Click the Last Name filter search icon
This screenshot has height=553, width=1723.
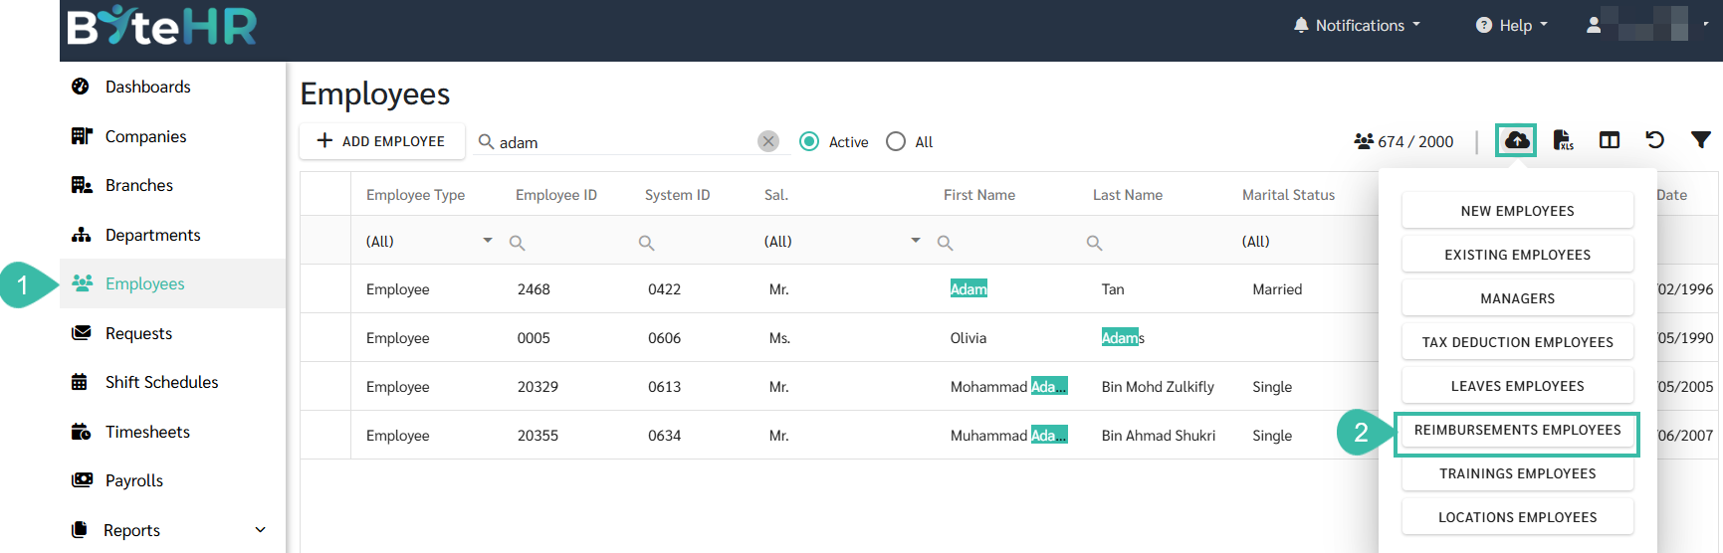point(1094,243)
